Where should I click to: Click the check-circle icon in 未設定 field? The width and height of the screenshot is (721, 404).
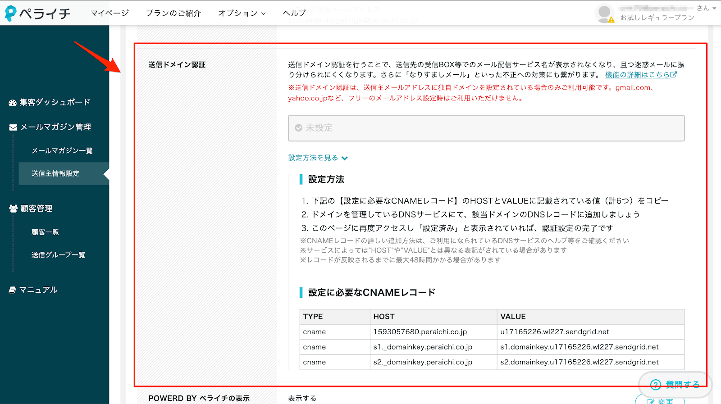pos(298,128)
